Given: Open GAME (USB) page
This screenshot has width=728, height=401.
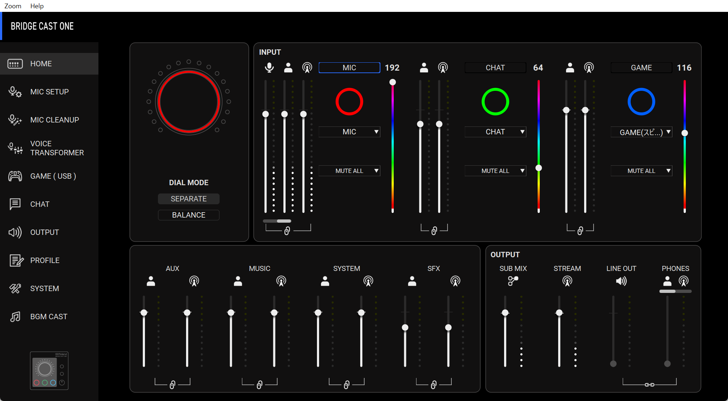Looking at the screenshot, I should click(x=49, y=176).
